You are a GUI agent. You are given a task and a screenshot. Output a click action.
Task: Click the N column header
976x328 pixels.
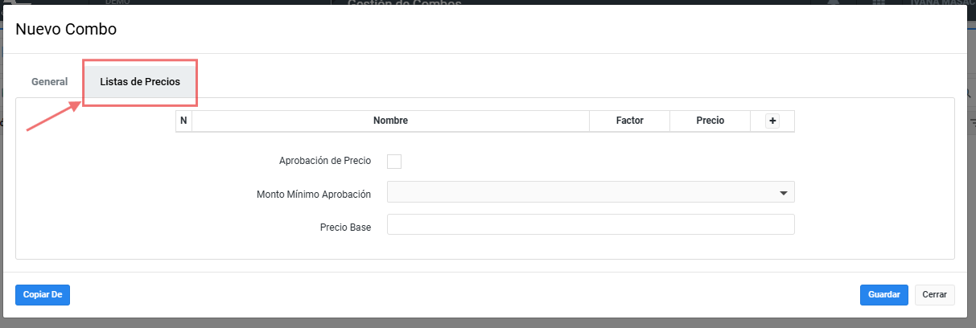coord(183,121)
